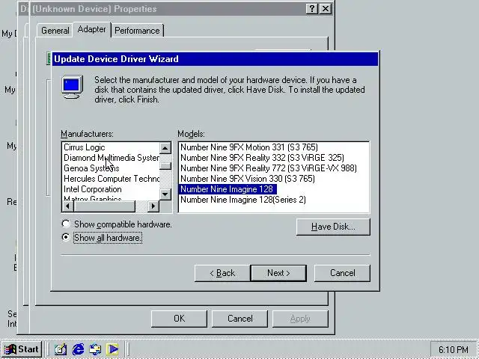Image resolution: width=479 pixels, height=359 pixels.
Task: Switch to the Performance tab
Action: pos(137,31)
